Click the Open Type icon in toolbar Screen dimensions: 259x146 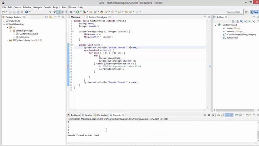[x=102, y=12]
